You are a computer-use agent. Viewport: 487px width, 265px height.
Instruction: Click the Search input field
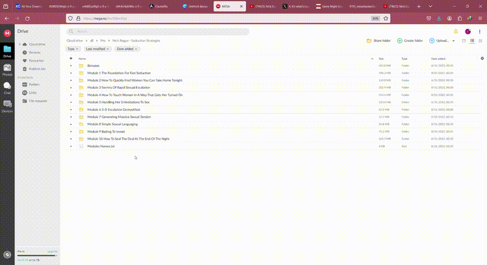point(157,31)
